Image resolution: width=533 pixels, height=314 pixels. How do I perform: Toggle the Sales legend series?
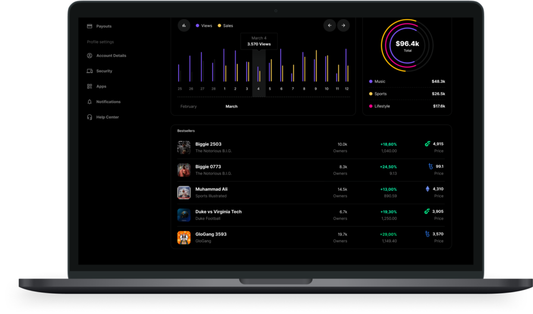click(225, 26)
